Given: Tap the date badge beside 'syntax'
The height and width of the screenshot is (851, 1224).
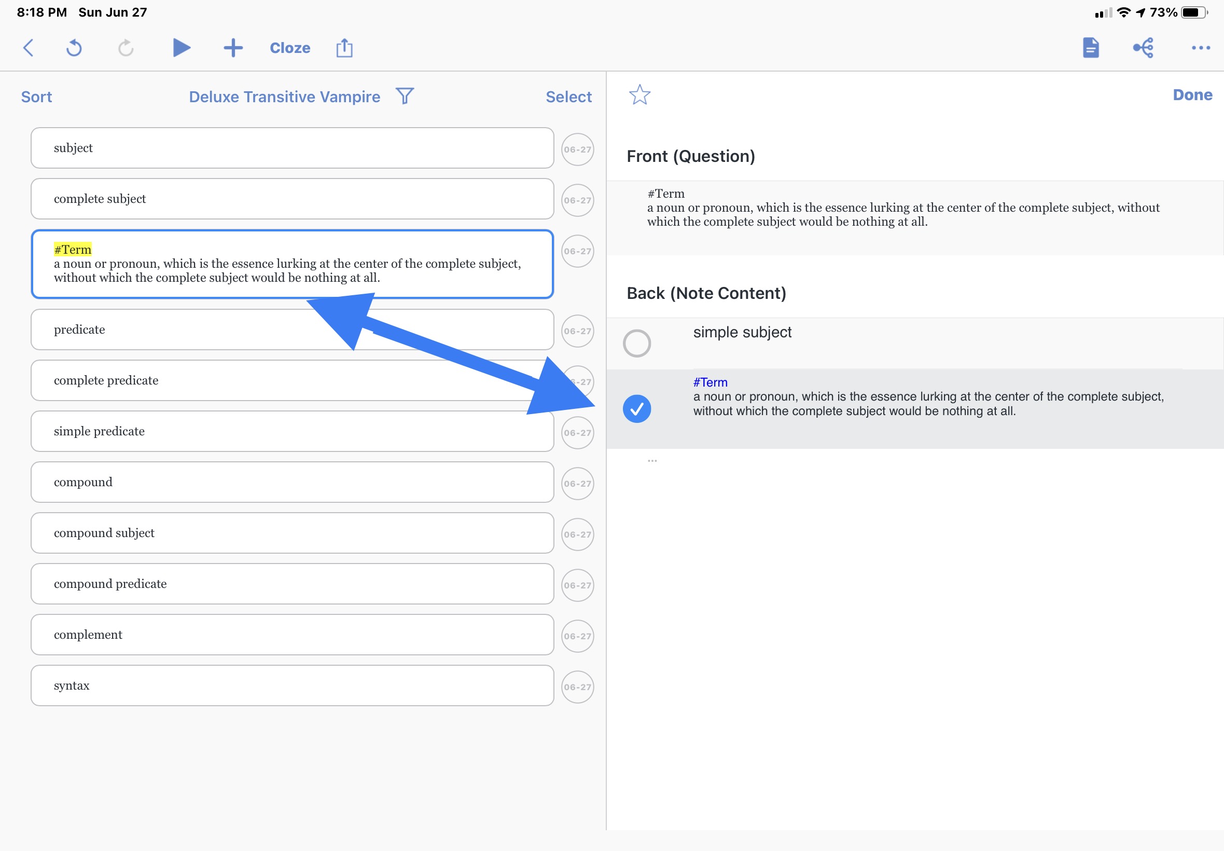Looking at the screenshot, I should (x=578, y=687).
